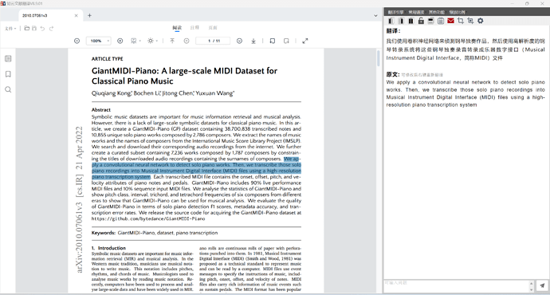Expand the tab list chevron on the tab bar
The width and height of the screenshot is (550, 295).
click(x=375, y=15)
